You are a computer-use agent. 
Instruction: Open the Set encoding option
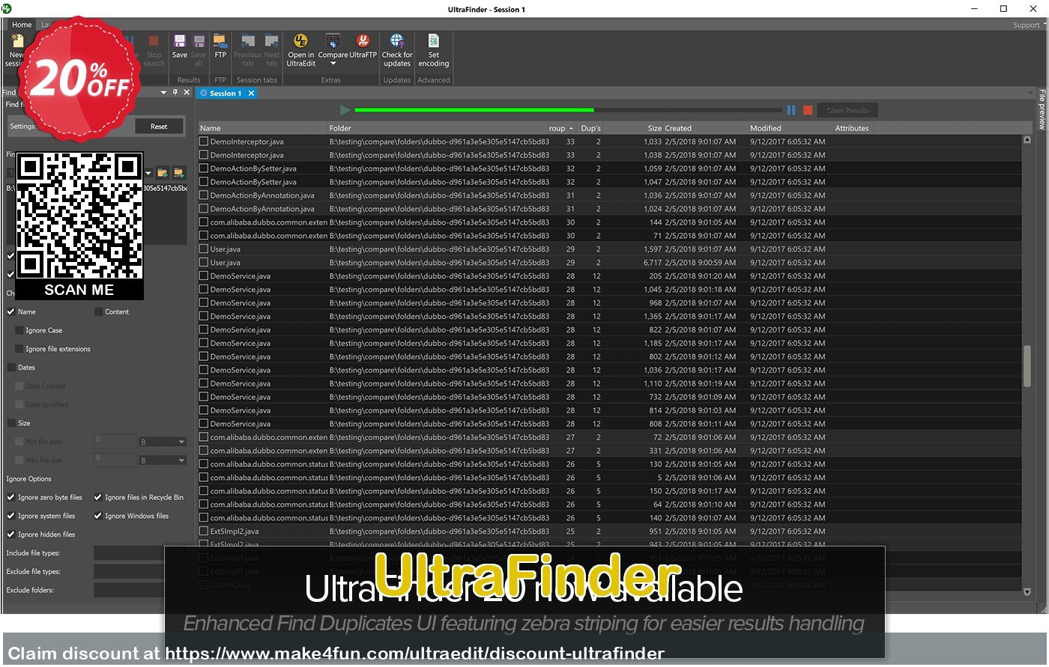434,49
